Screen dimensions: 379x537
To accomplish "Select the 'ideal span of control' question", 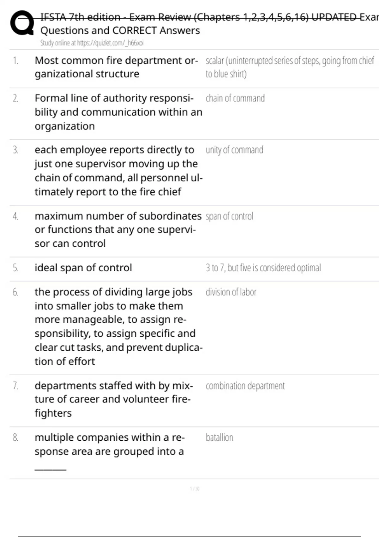I will coord(83,268).
